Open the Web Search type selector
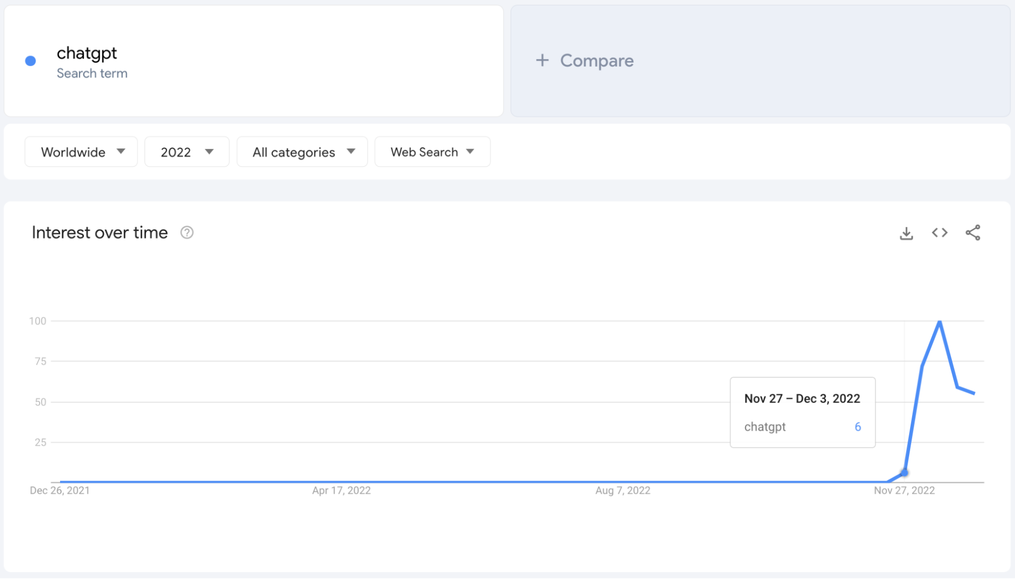This screenshot has width=1015, height=579. pos(432,152)
